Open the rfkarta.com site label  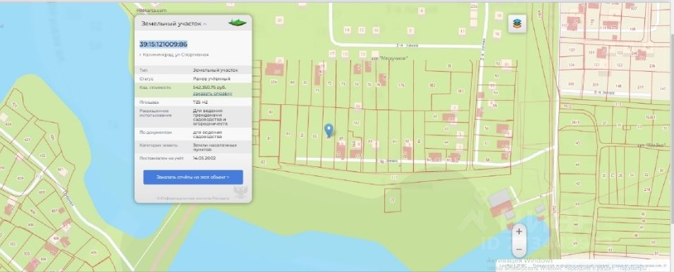[x=152, y=11]
